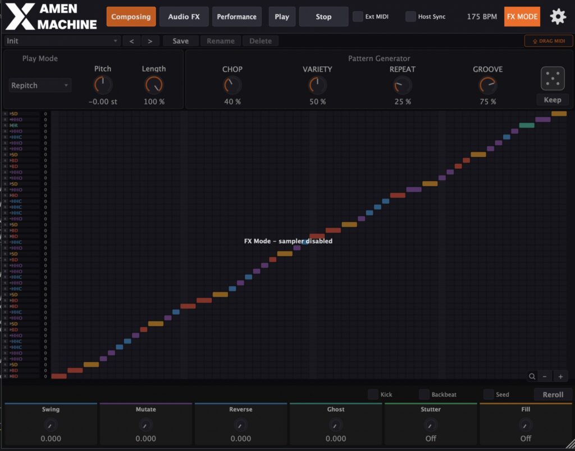Click the Stutter knob
The width and height of the screenshot is (575, 451).
pos(431,425)
